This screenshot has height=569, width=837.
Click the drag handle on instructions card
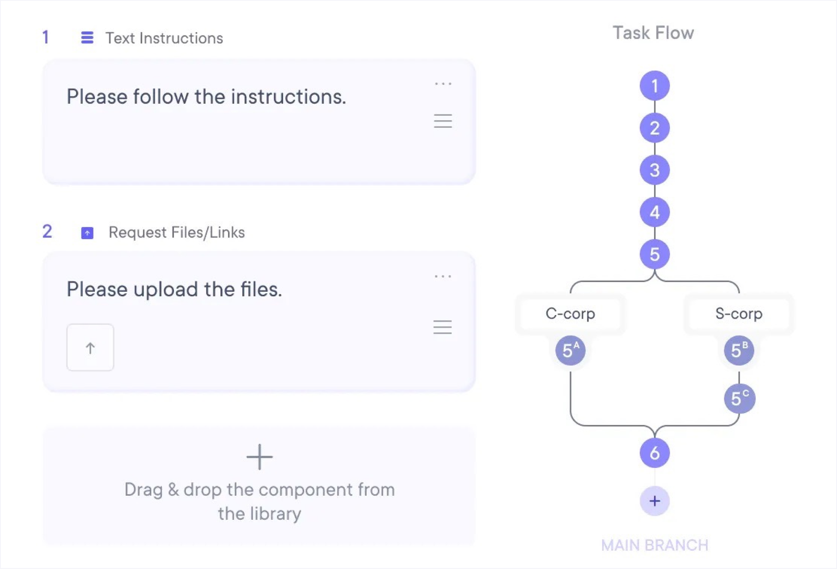443,121
